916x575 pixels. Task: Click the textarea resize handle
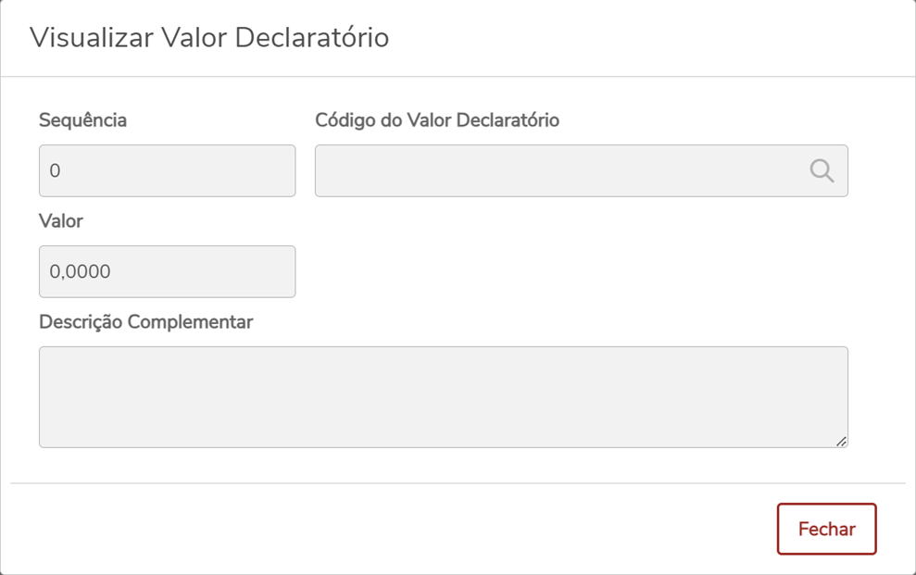[841, 442]
